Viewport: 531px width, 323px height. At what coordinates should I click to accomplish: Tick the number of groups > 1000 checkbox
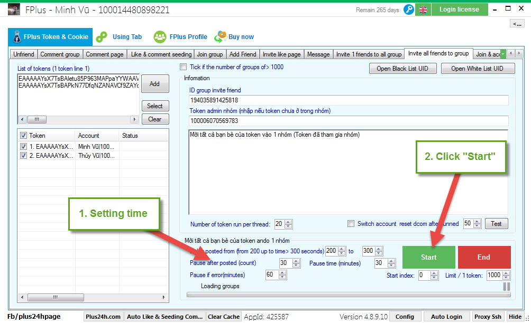tap(183, 67)
